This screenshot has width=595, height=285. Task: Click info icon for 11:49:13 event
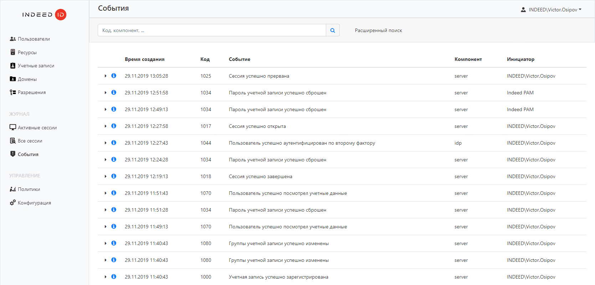point(114,226)
